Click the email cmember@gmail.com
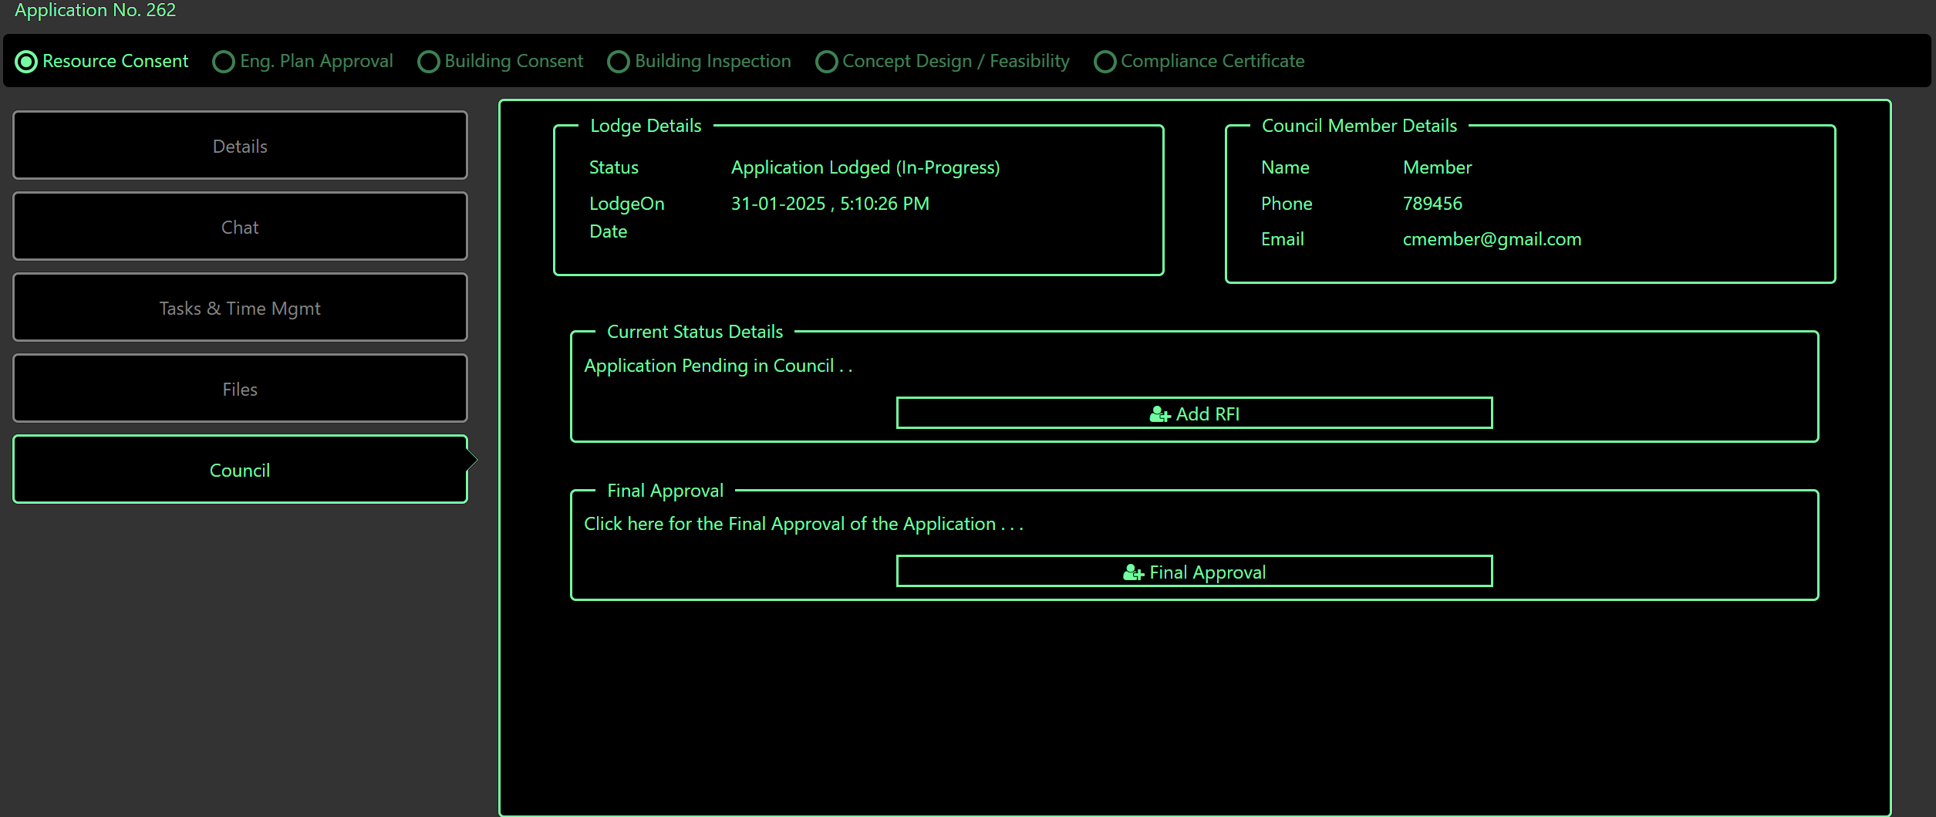Screen dimensions: 1936x817 point(1492,238)
